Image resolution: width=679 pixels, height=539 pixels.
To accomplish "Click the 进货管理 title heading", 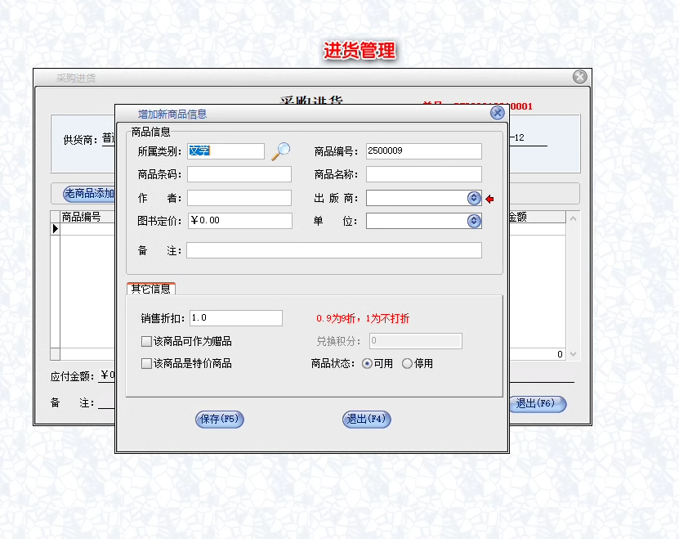I will click(360, 50).
